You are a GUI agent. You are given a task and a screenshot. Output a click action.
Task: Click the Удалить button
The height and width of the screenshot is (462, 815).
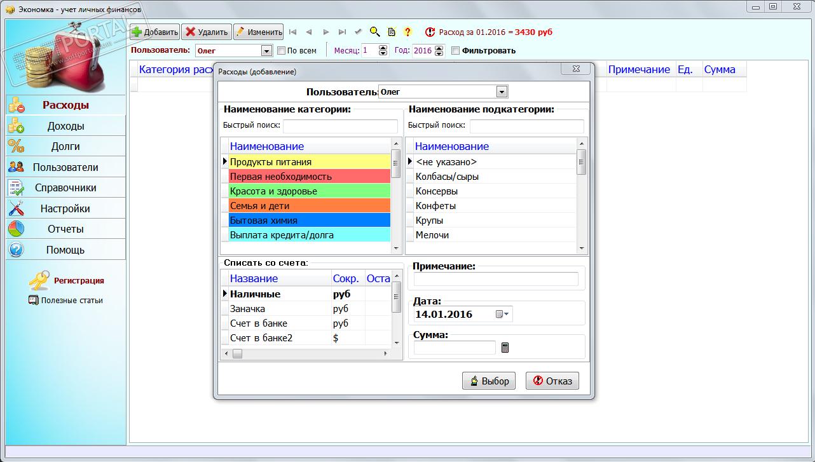(207, 32)
